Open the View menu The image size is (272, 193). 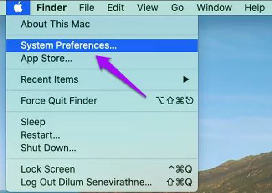[x=148, y=8]
